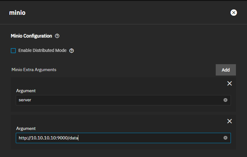Select the 'Minio Extra Arguments' label
The width and height of the screenshot is (247, 157).
coord(34,70)
